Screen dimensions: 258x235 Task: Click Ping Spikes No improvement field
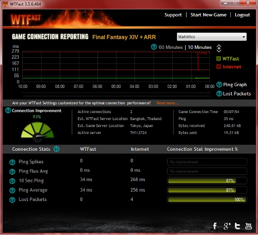coord(207,162)
